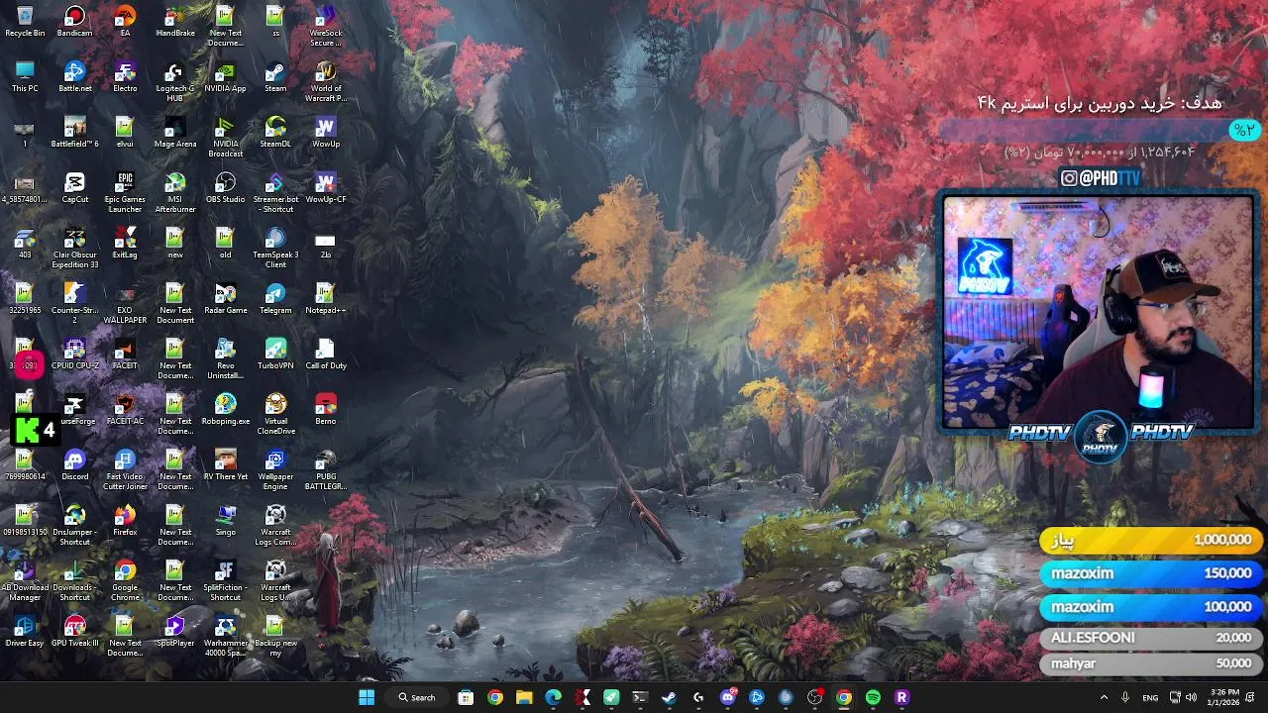The height and width of the screenshot is (713, 1268).
Task: Launch Bandicam from the desktop
Action: click(75, 22)
